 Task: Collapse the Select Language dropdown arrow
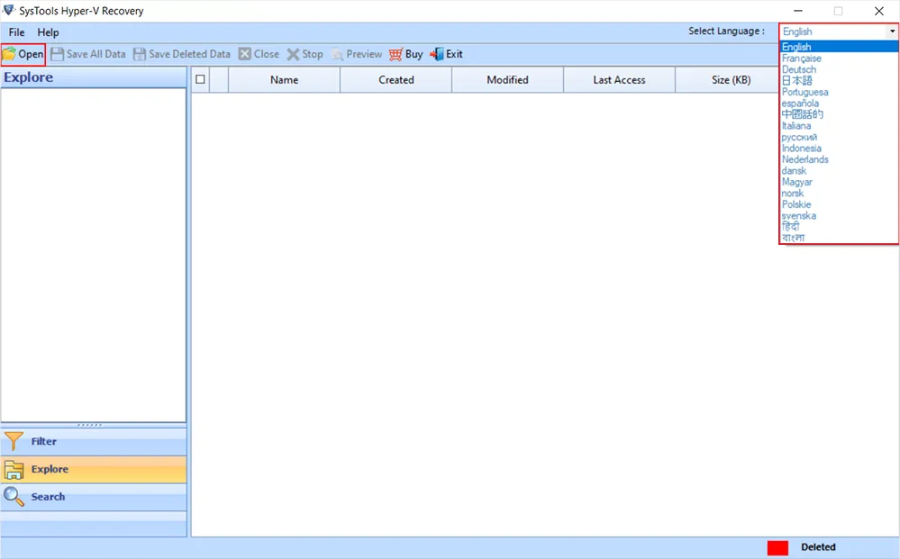pos(891,32)
